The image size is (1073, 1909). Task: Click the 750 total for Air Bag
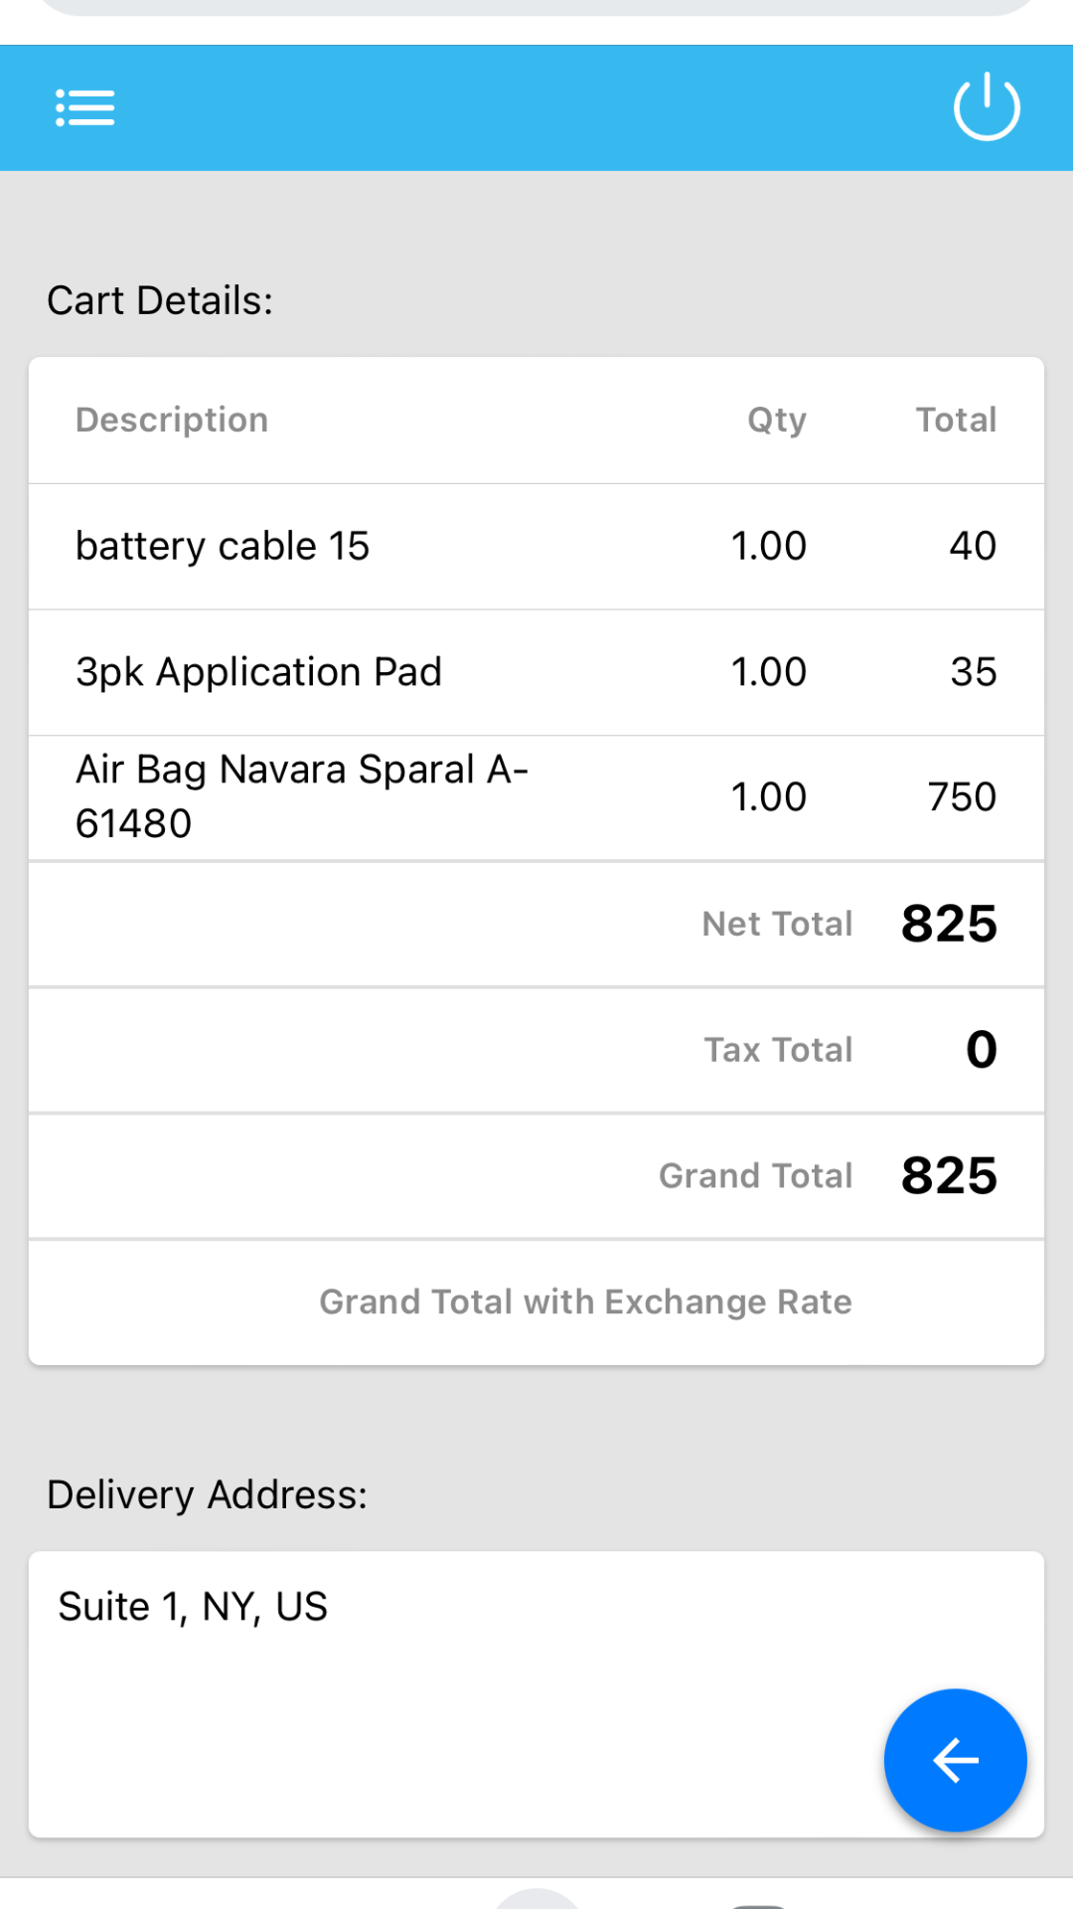tap(961, 796)
